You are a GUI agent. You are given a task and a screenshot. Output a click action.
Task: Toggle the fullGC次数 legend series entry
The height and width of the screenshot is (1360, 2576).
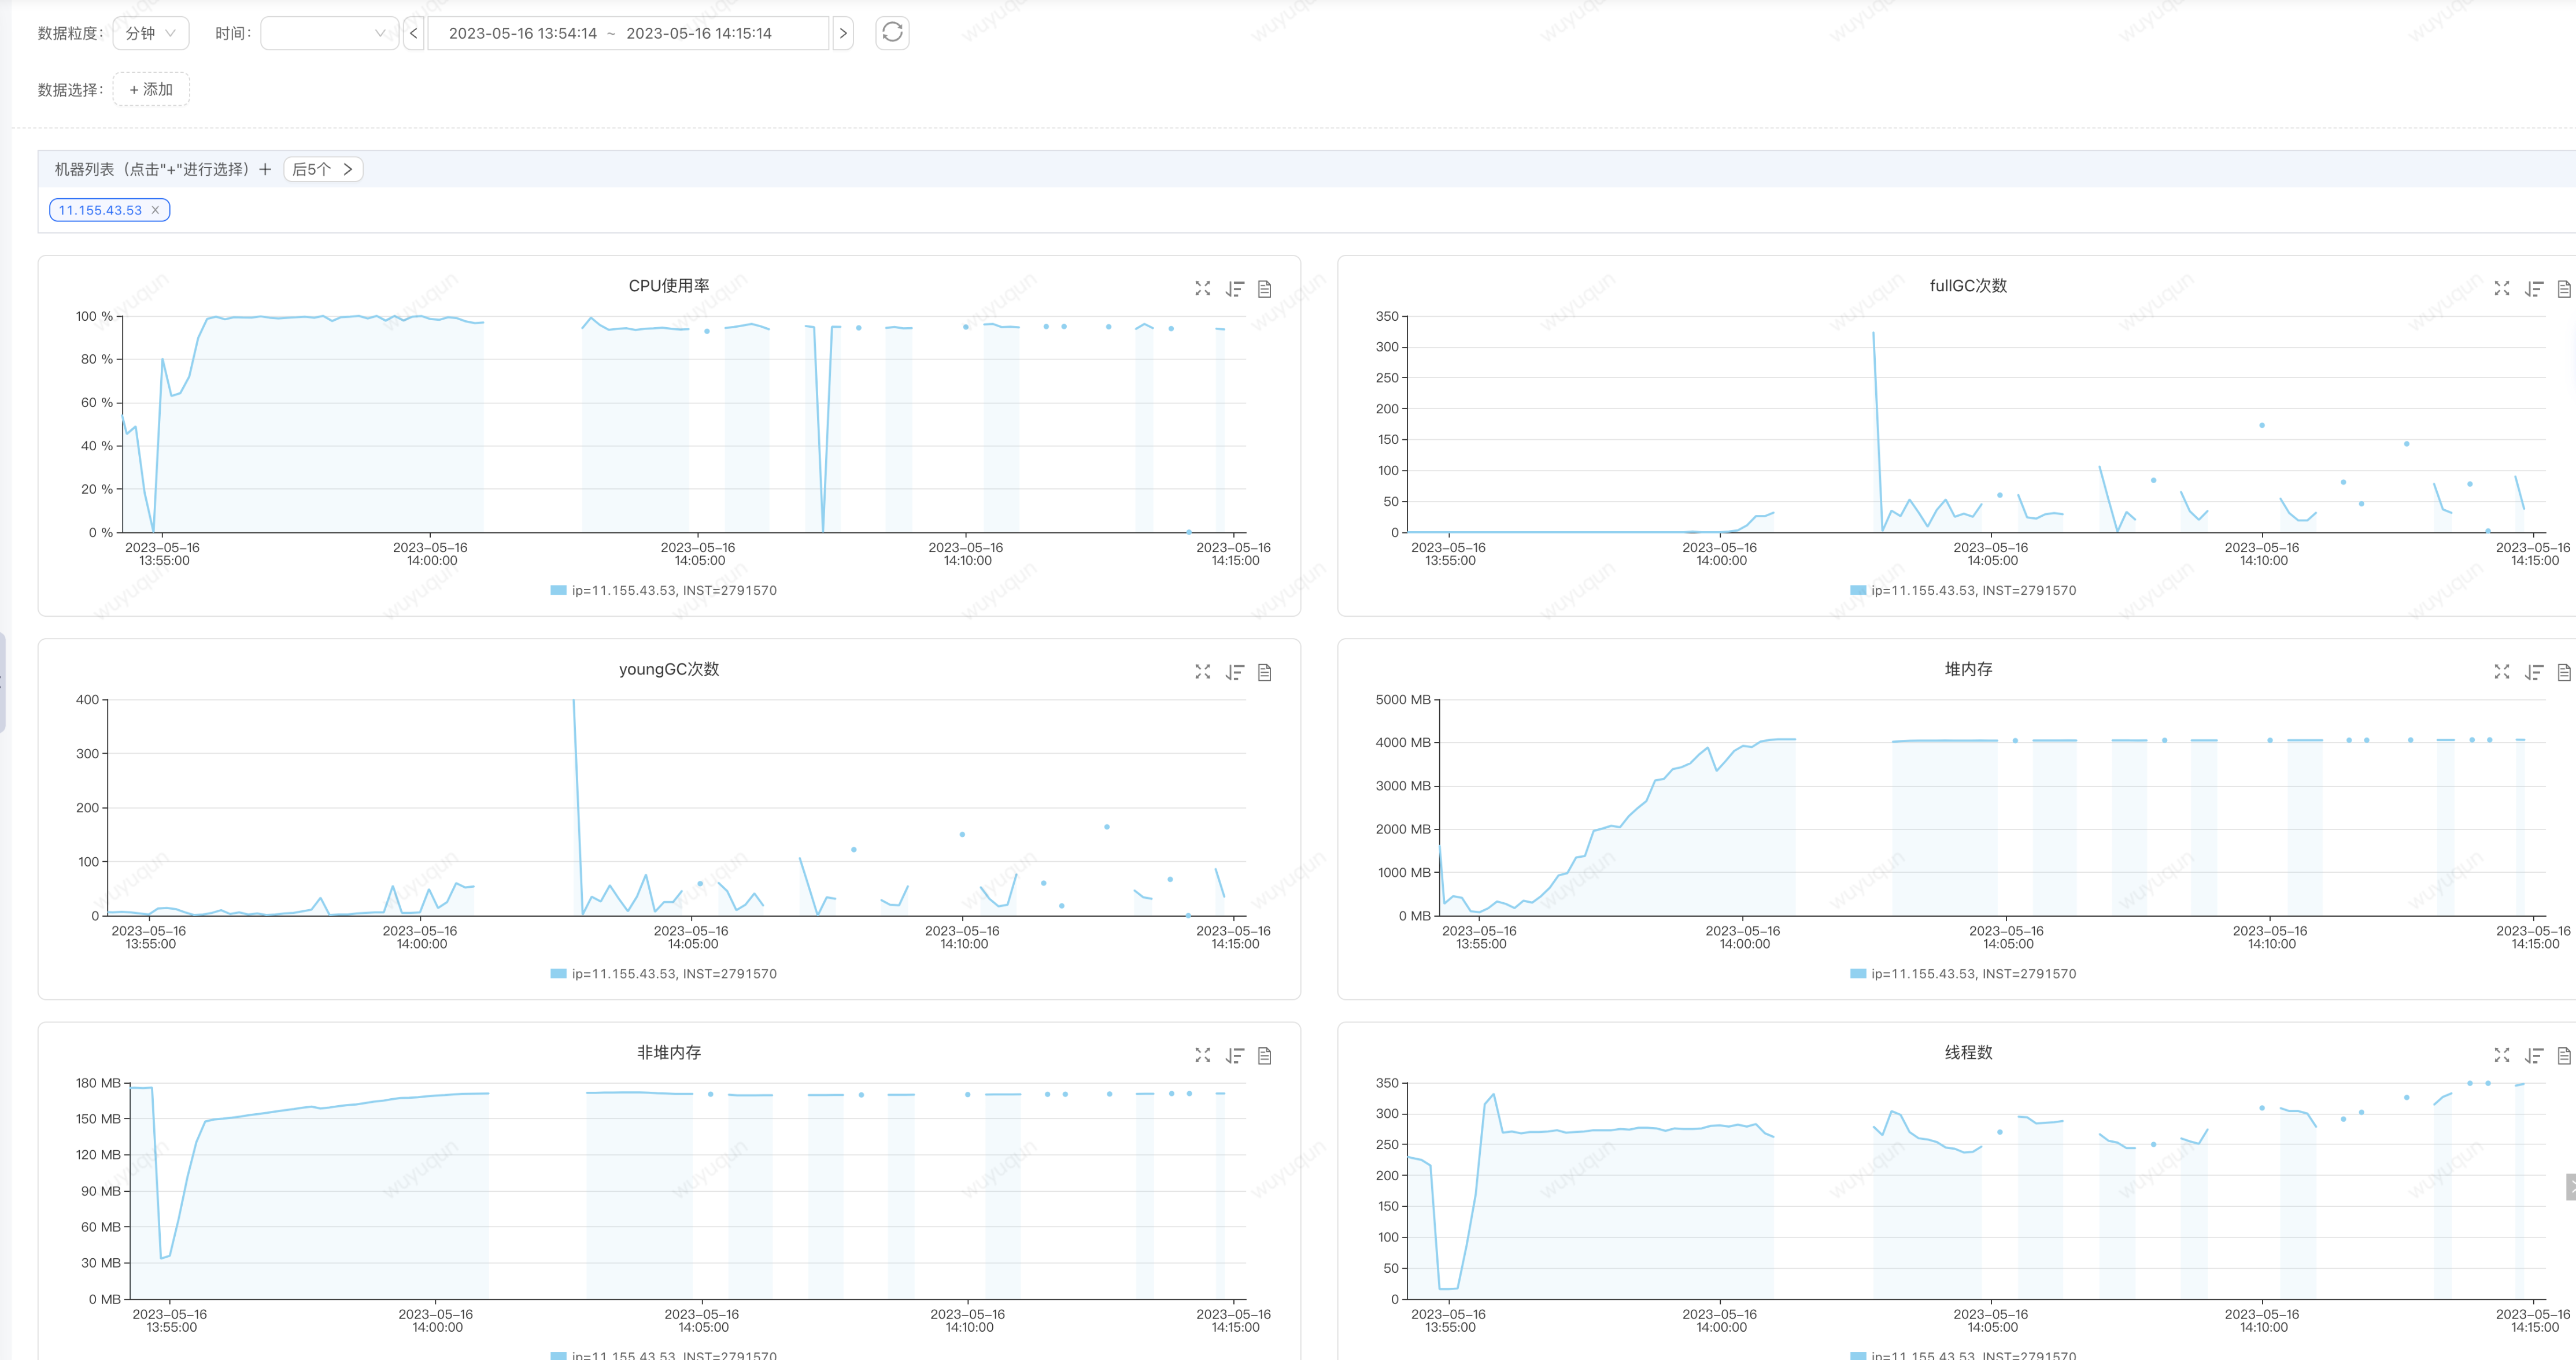point(1962,591)
